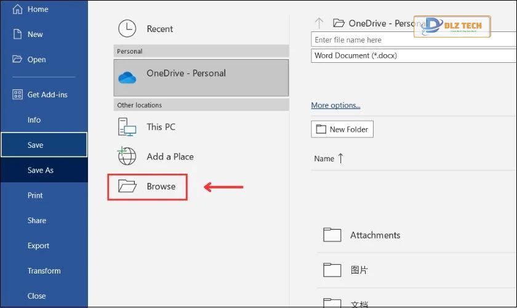The height and width of the screenshot is (308, 517).
Task: Click the Get Add-ins grid icon
Action: 17,94
